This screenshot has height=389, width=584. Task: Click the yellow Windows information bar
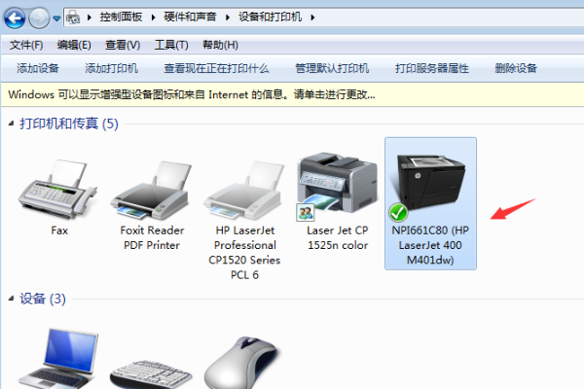(x=293, y=94)
